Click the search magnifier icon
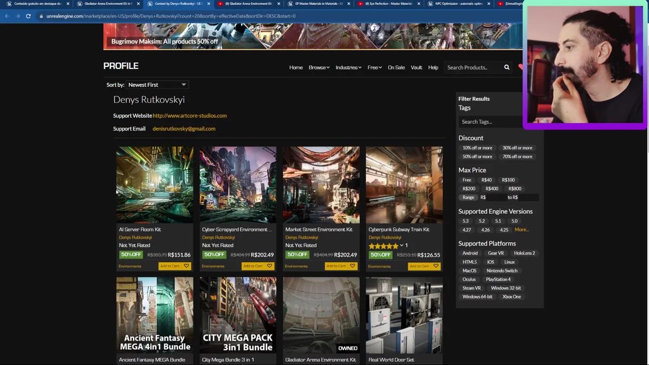 [507, 67]
